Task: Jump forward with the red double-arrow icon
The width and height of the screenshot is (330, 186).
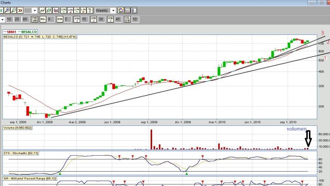Action: [20, 10]
